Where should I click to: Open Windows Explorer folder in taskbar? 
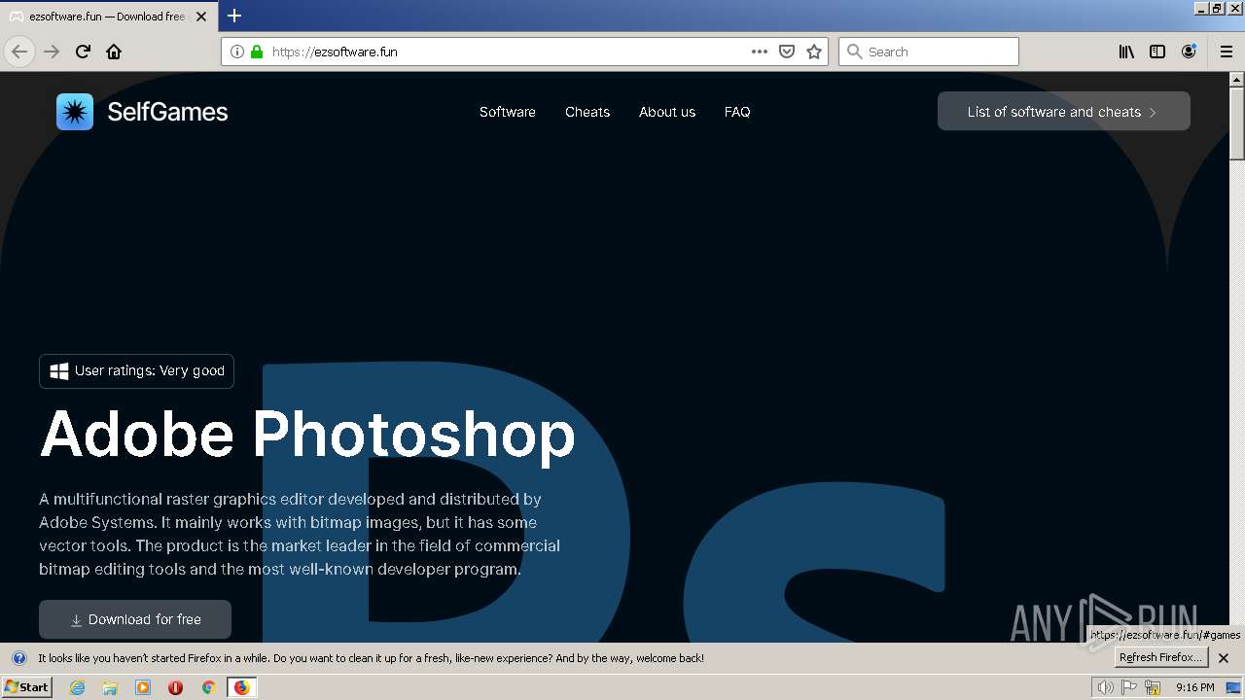(110, 687)
